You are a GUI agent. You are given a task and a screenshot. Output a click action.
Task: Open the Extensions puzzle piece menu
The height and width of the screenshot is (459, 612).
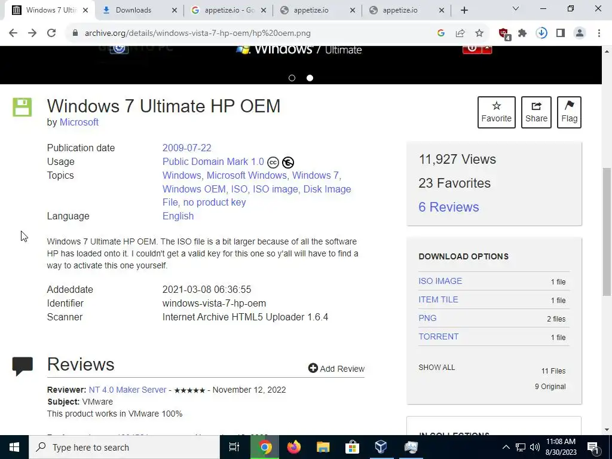522,33
